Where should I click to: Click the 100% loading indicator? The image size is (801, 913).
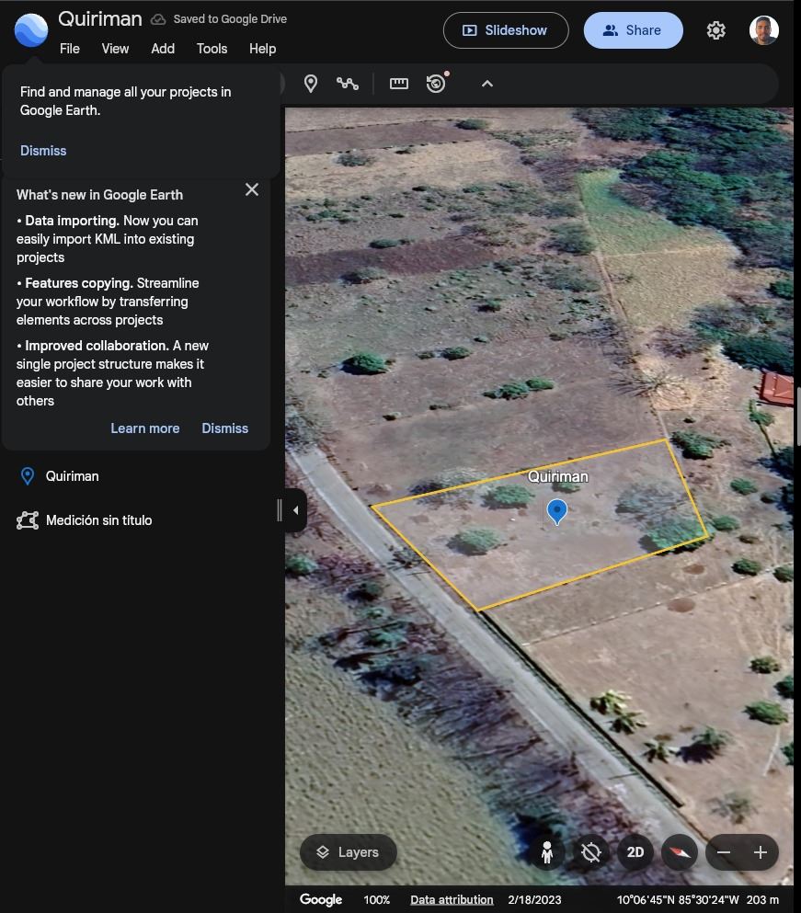tap(377, 899)
